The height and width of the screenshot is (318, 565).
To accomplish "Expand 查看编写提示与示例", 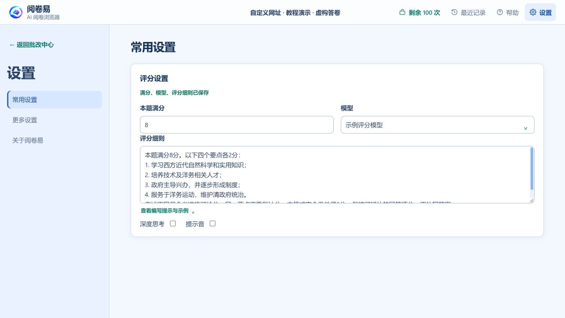I will (x=168, y=211).
